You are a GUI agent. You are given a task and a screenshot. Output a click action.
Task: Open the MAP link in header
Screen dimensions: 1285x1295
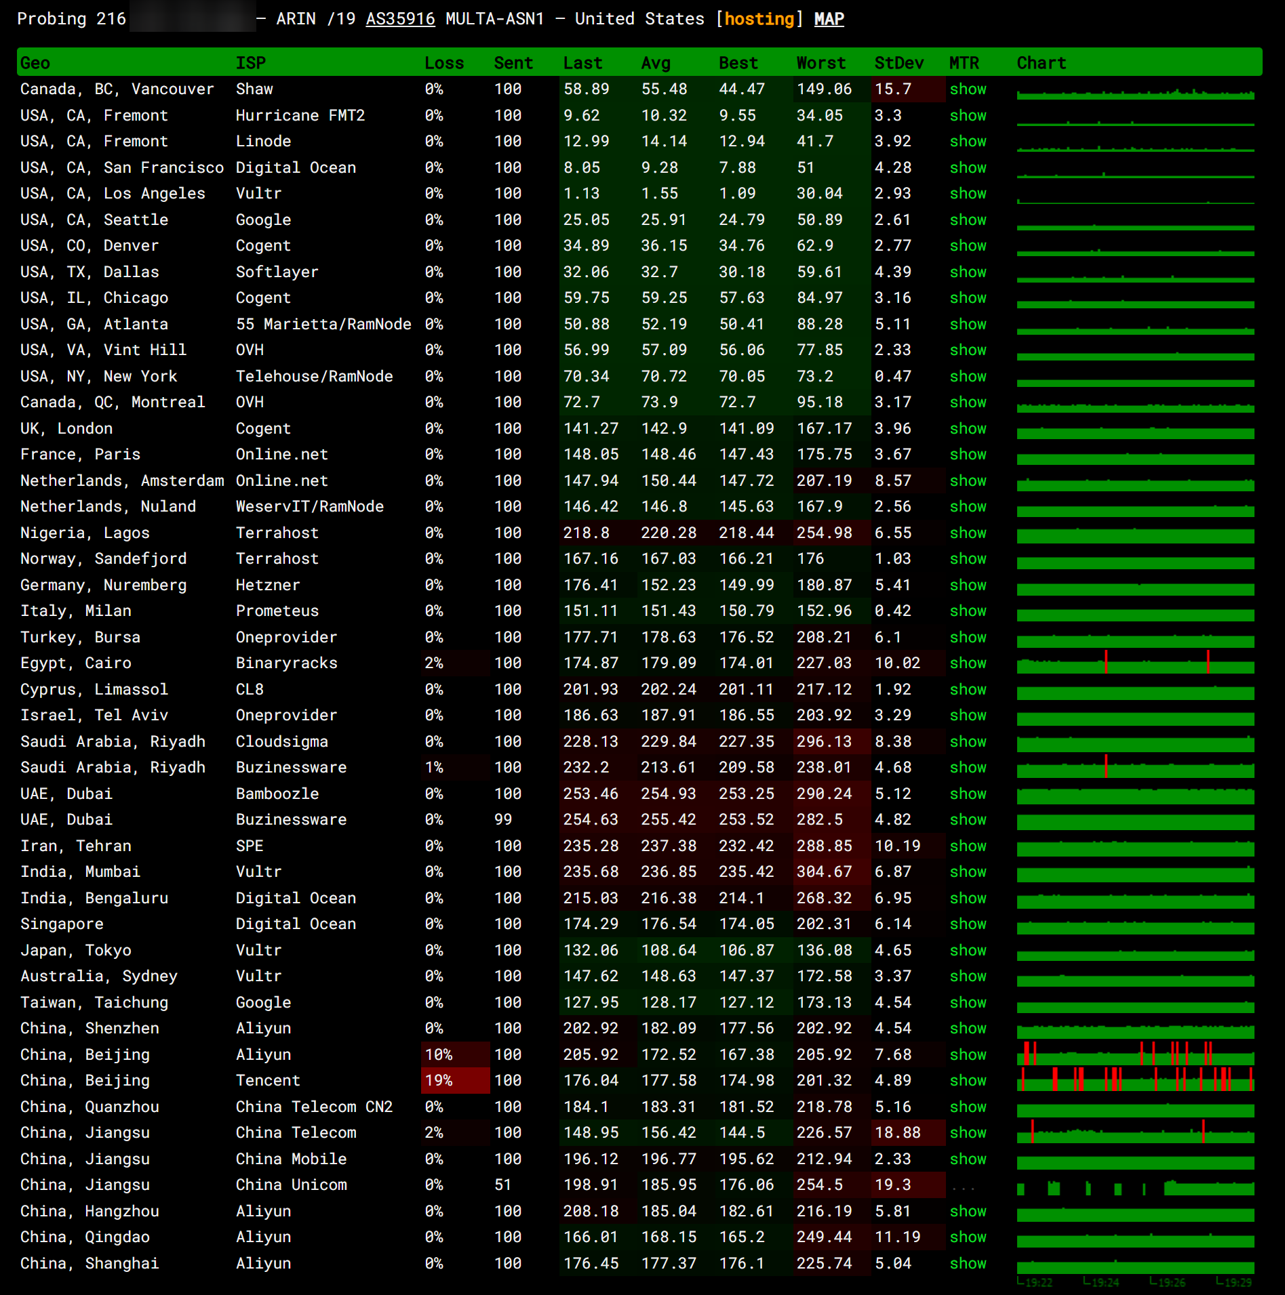829,19
